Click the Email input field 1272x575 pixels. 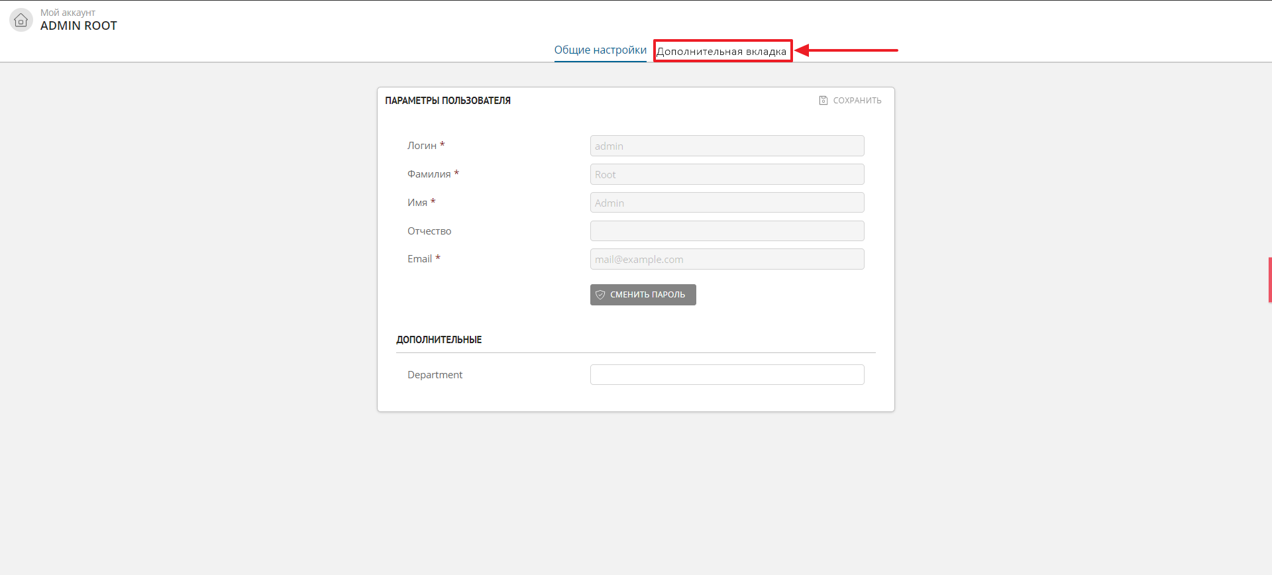tap(727, 259)
